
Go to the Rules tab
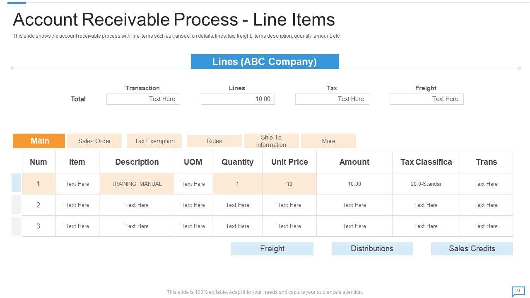point(214,141)
